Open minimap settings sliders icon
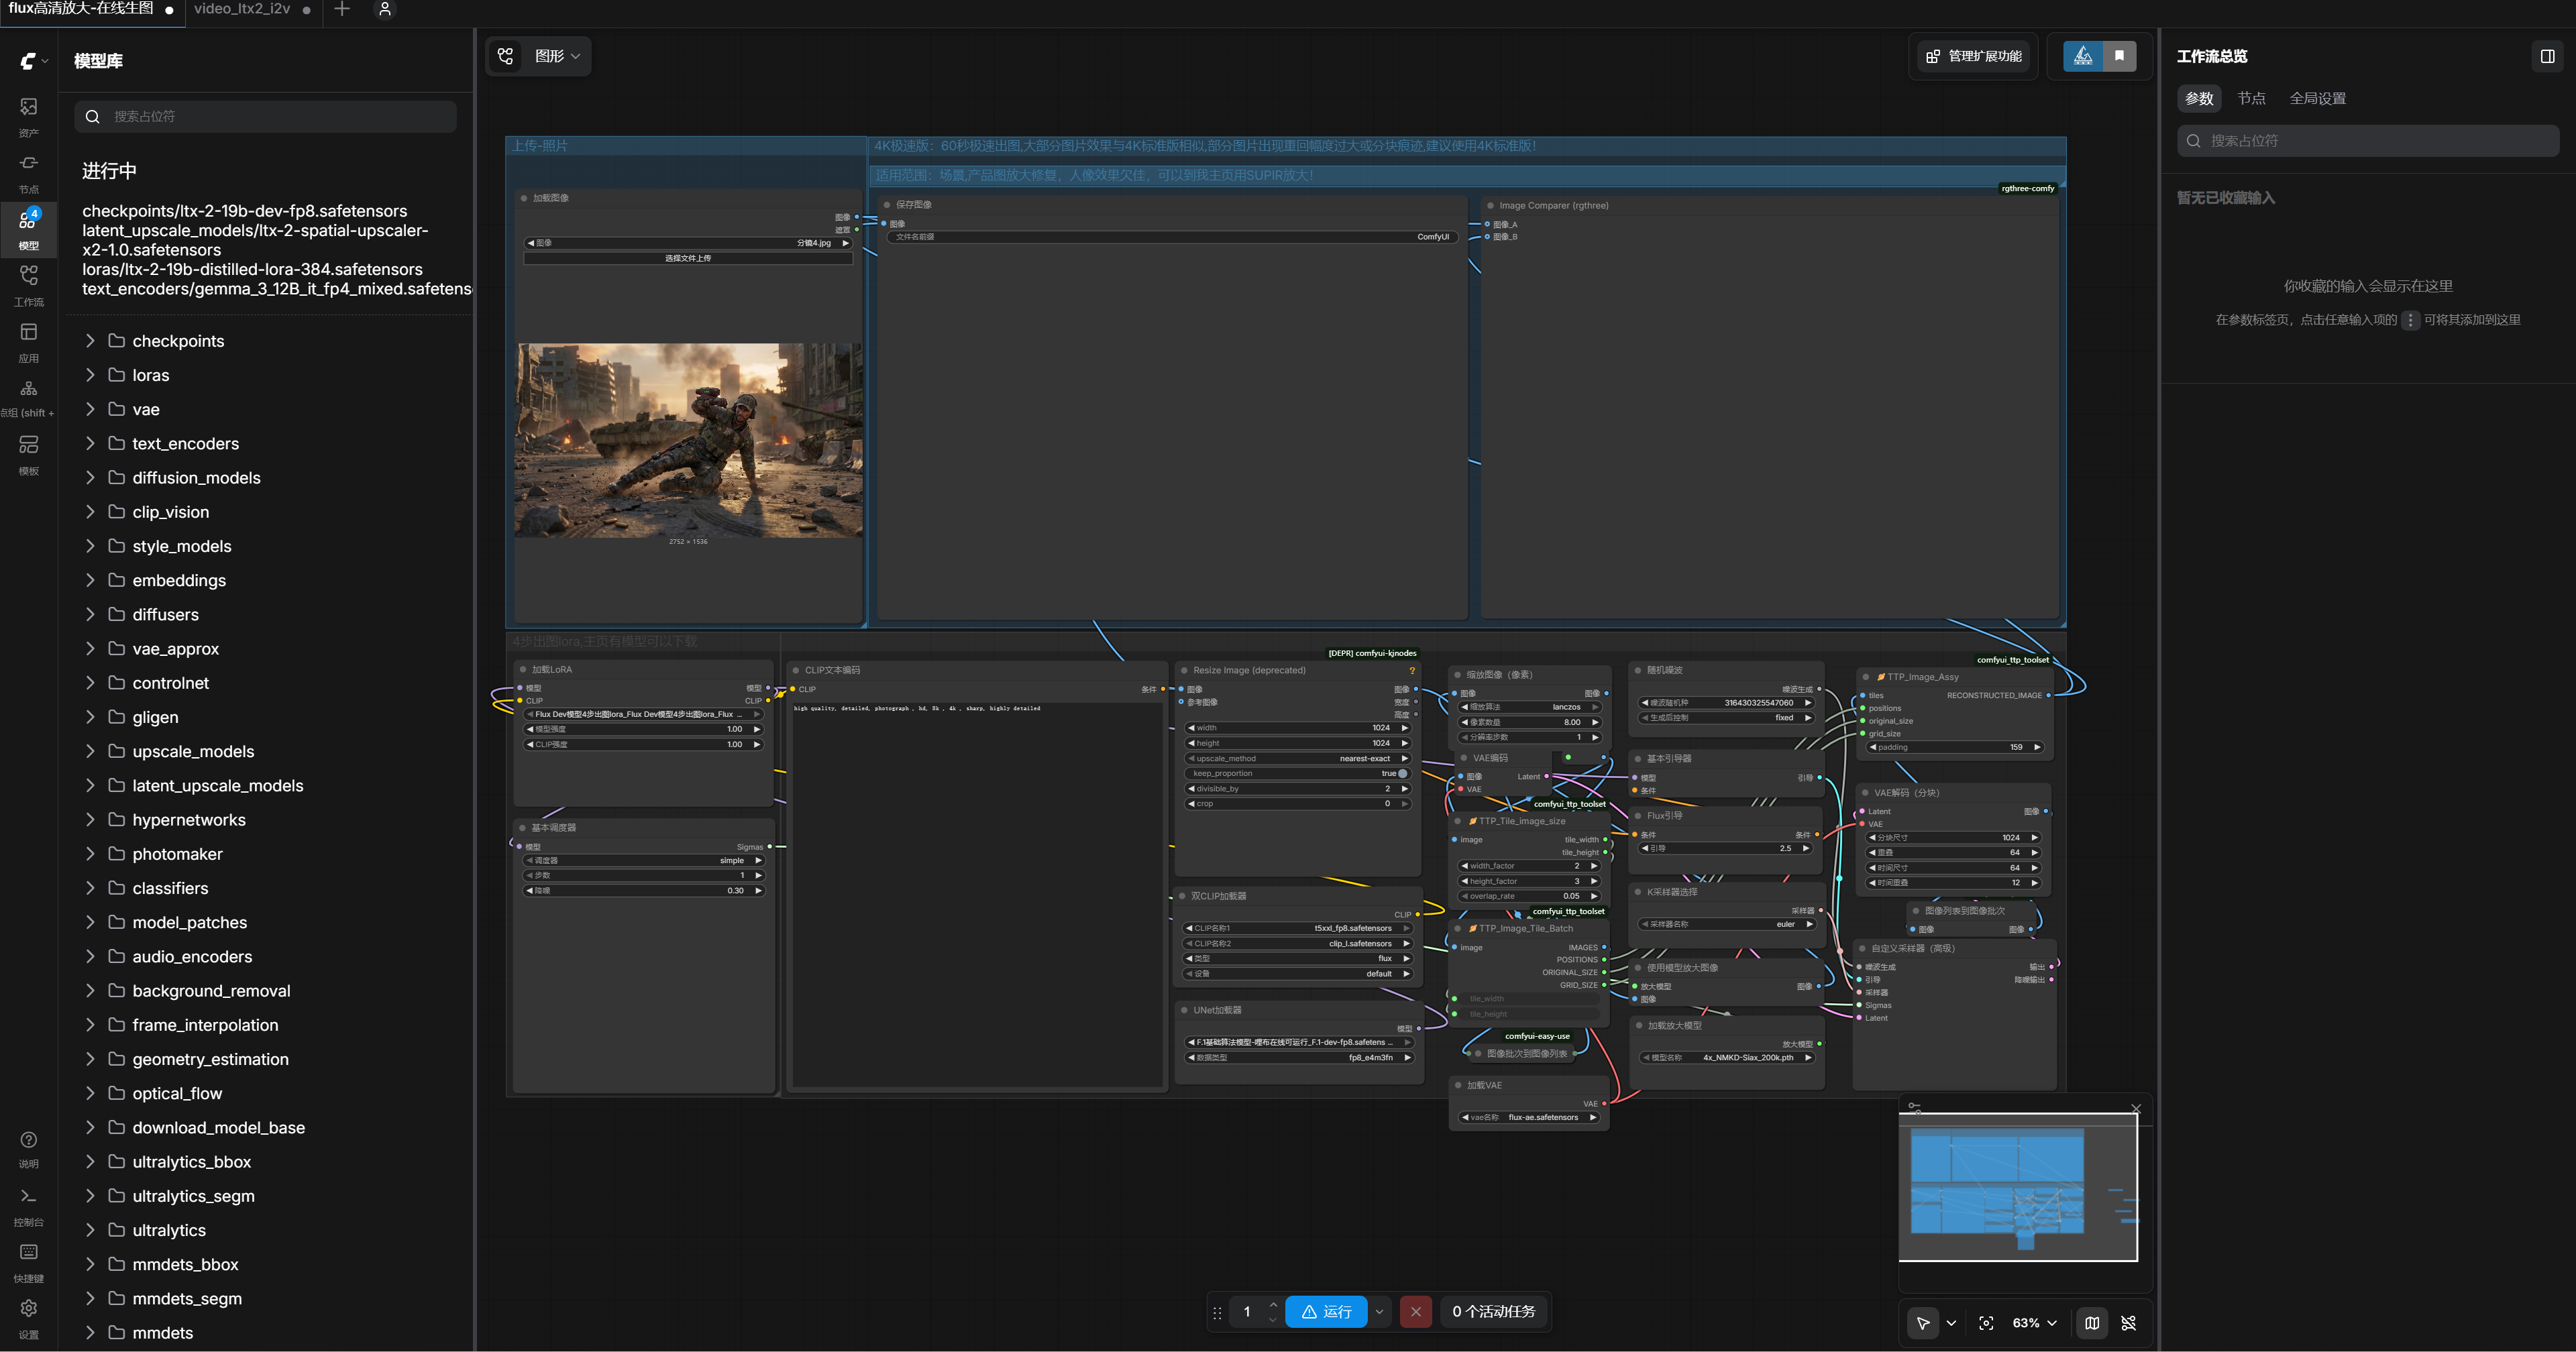The height and width of the screenshot is (1352, 2576). coord(1914,1107)
